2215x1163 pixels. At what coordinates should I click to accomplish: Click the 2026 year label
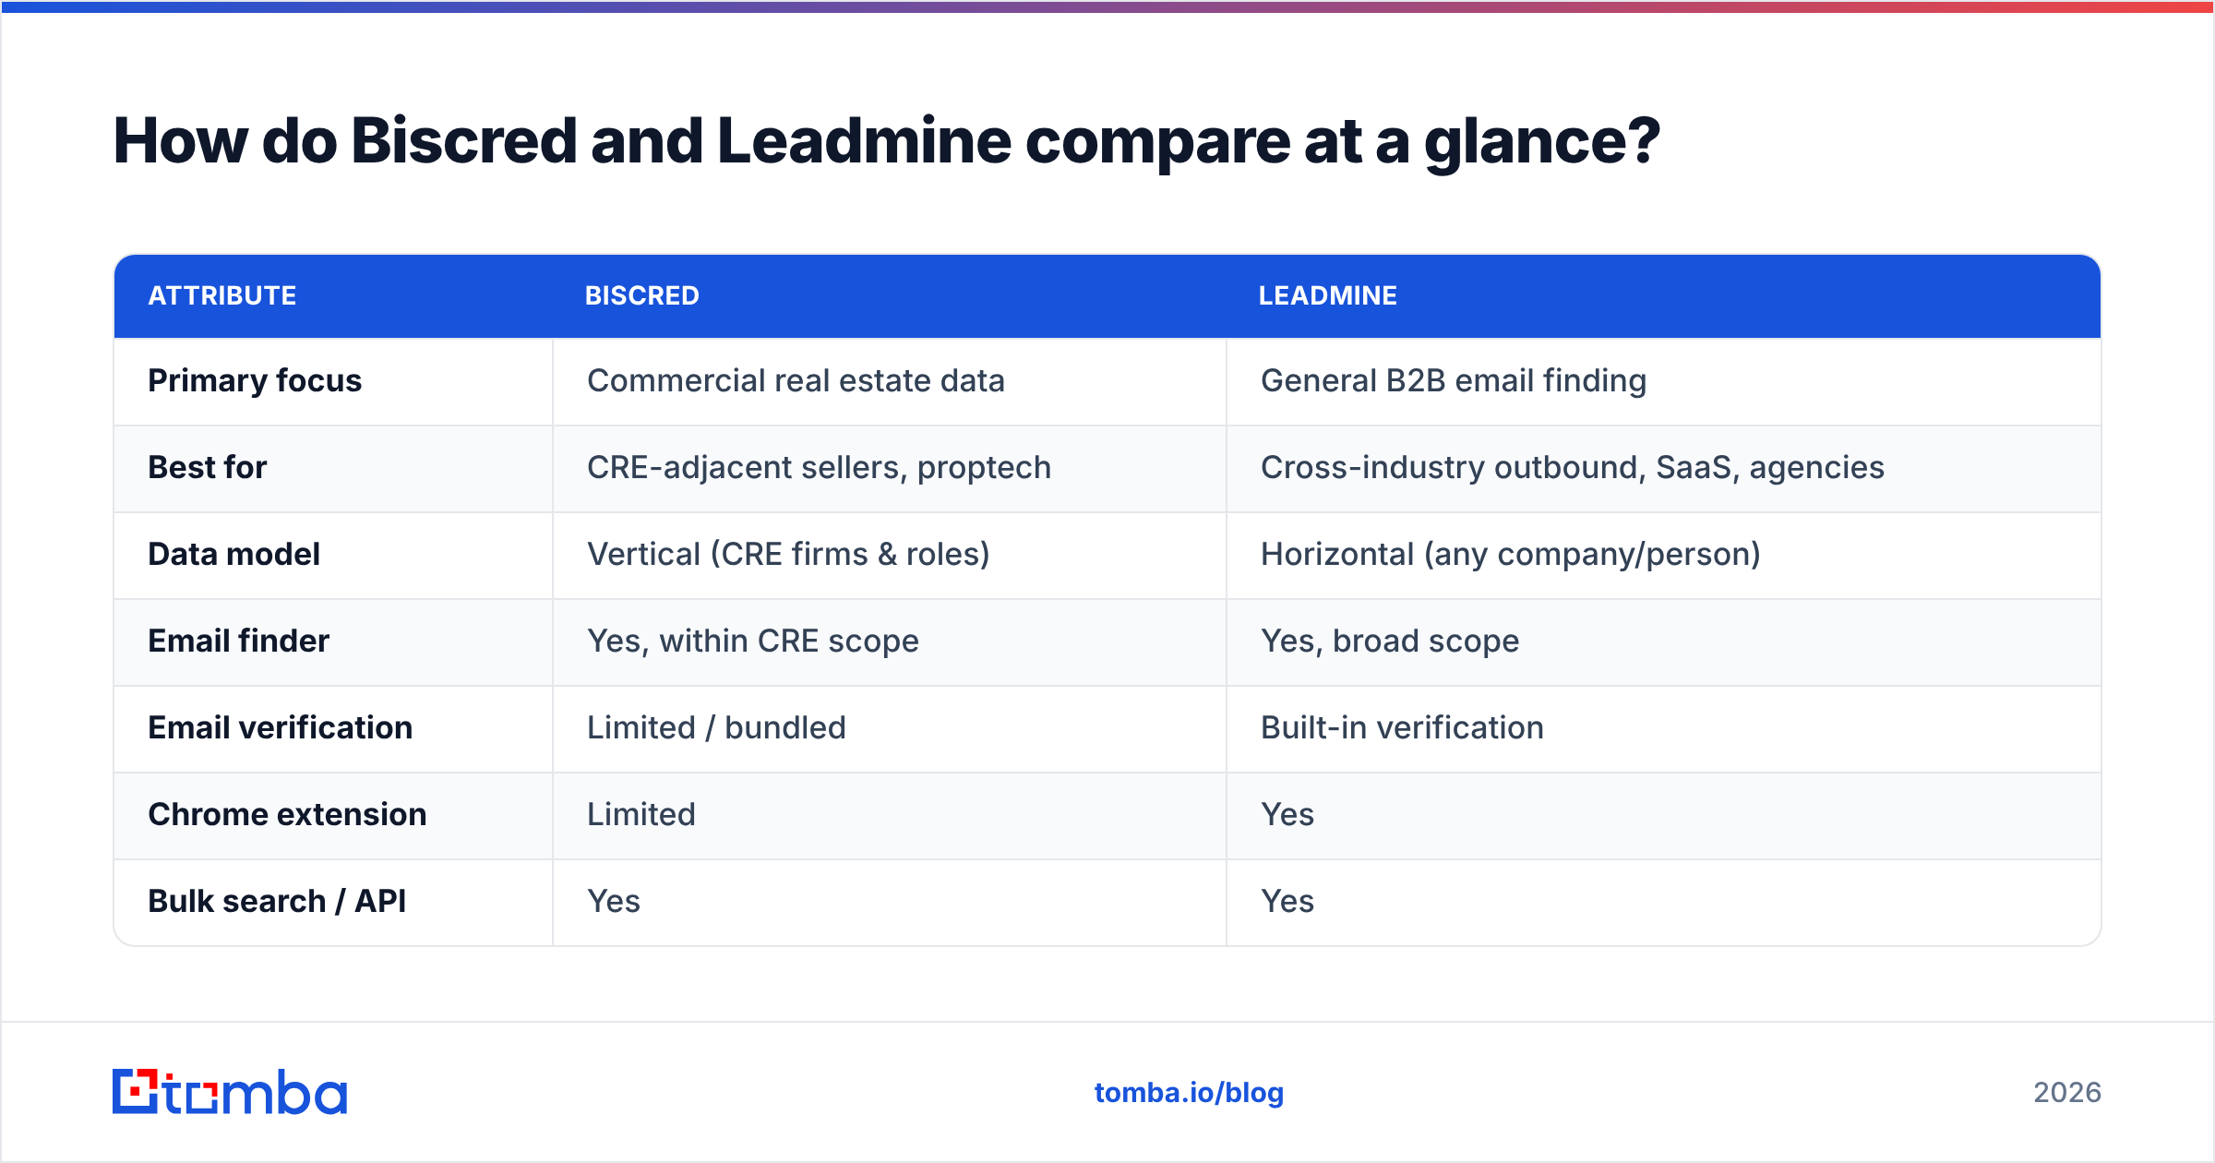pyautogui.click(x=2067, y=1093)
